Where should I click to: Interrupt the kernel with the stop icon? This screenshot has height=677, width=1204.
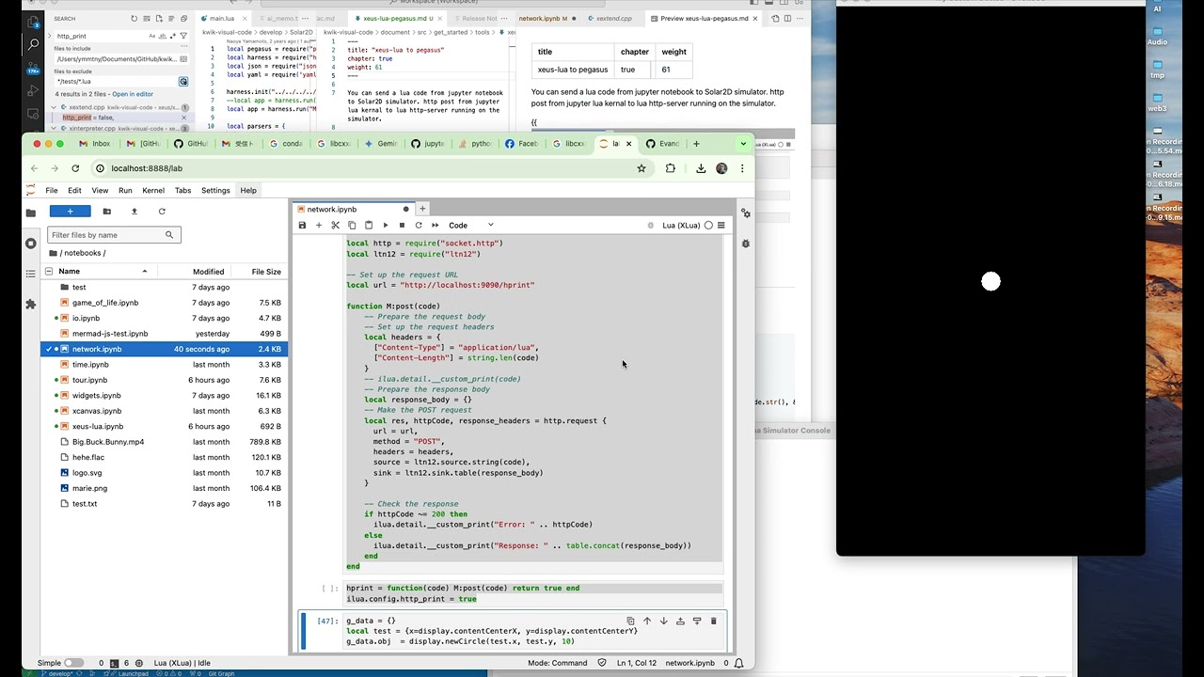402,226
